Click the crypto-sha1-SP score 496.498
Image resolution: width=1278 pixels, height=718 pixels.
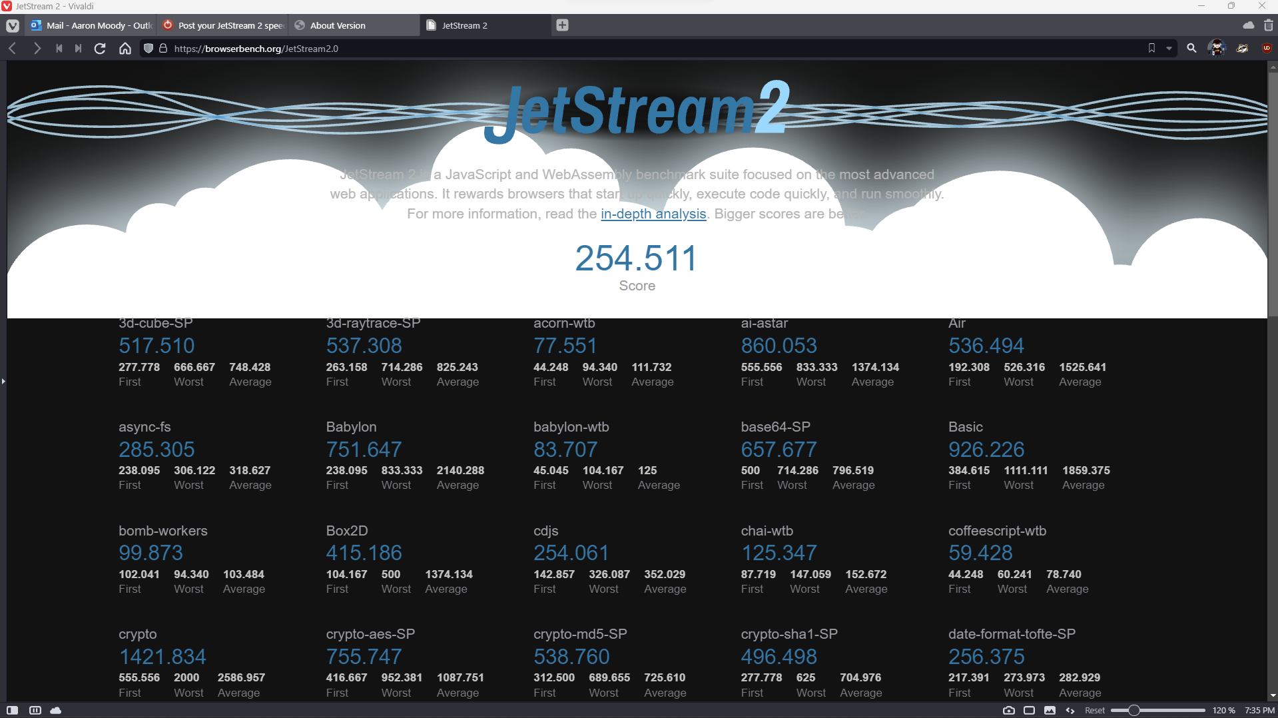(x=779, y=657)
